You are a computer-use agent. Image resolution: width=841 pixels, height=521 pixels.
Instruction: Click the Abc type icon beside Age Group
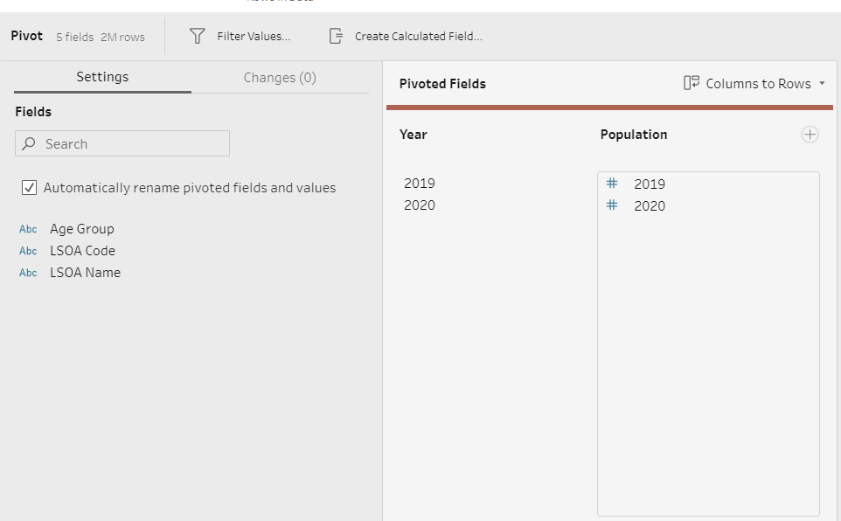point(28,229)
